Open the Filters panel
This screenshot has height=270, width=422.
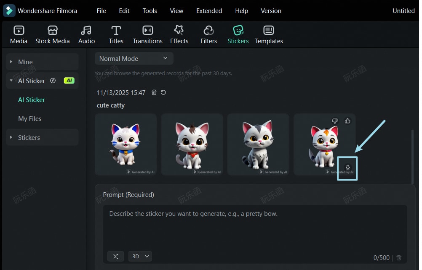208,35
